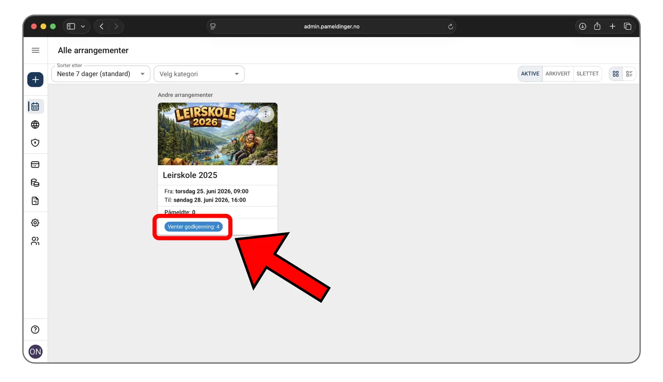Open three-dot menu on Leirskole card

[x=266, y=114]
